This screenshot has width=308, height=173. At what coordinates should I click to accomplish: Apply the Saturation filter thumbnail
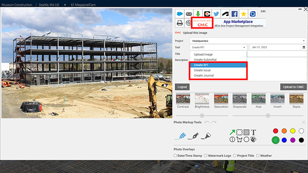pyautogui.click(x=221, y=99)
